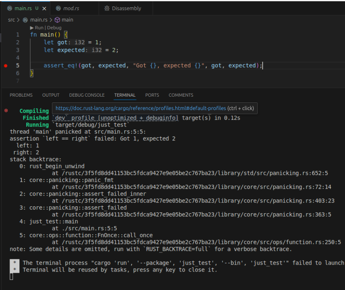Click the main function symbol icon in breadcrumbs
This screenshot has height=290, width=345.
(57, 20)
